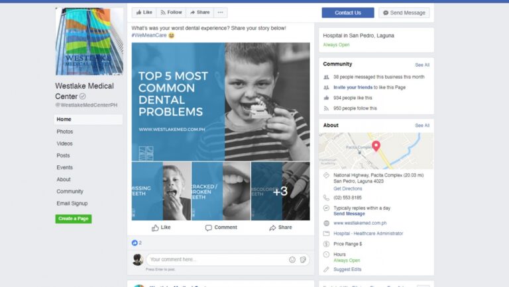The image size is (509, 287).
Task: Open the top Share button
Action: pyautogui.click(x=199, y=13)
